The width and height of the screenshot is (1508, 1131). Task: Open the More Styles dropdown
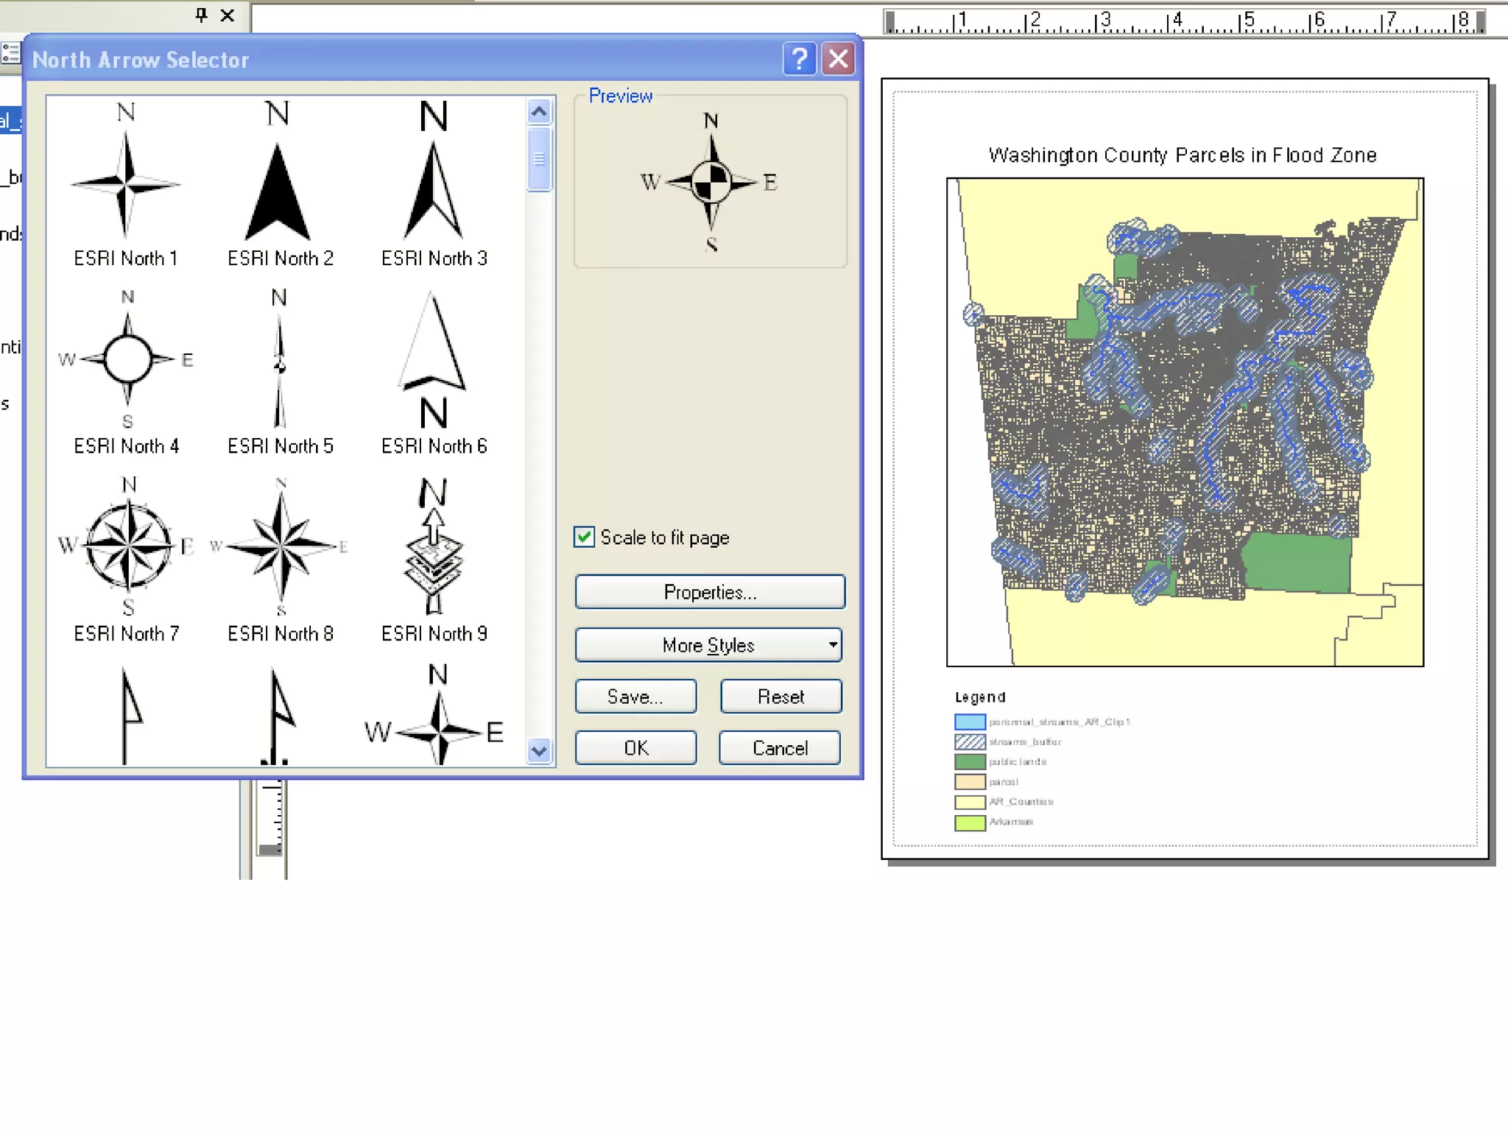708,645
